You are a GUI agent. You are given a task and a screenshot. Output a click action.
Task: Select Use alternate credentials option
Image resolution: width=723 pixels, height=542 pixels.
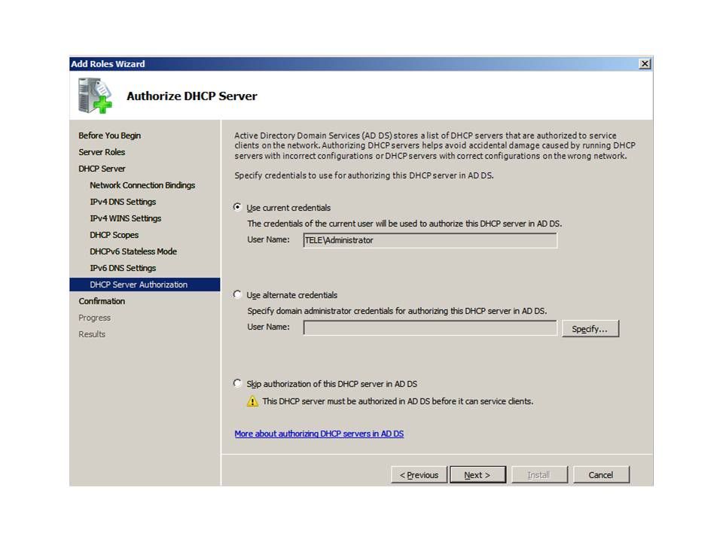(238, 295)
